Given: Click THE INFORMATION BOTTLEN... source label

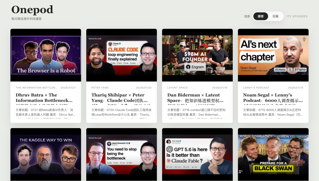Looking at the screenshot, I should click(36, 88).
